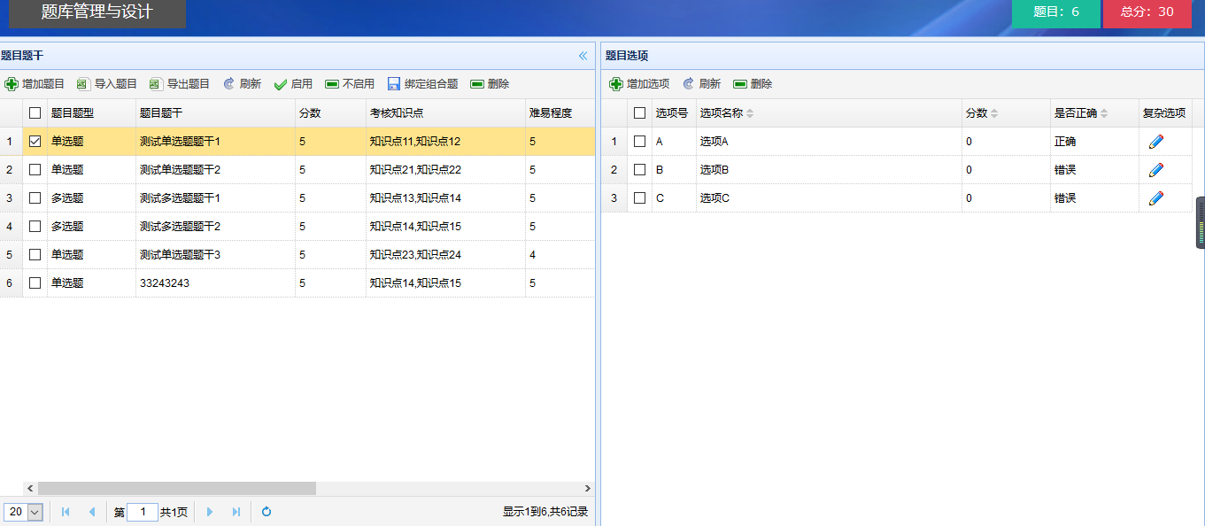
Task: Click the 导出题目 export icon
Action: click(x=156, y=84)
